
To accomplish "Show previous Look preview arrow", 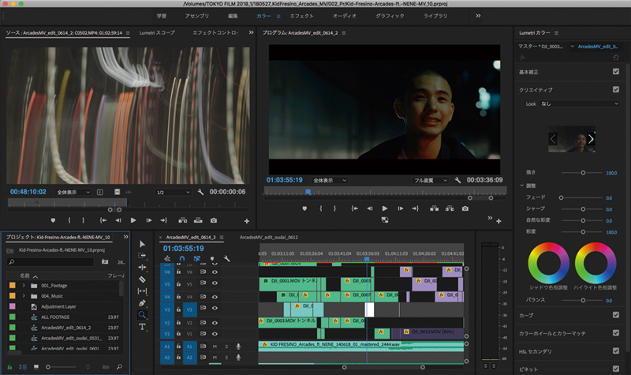I will tap(553, 139).
